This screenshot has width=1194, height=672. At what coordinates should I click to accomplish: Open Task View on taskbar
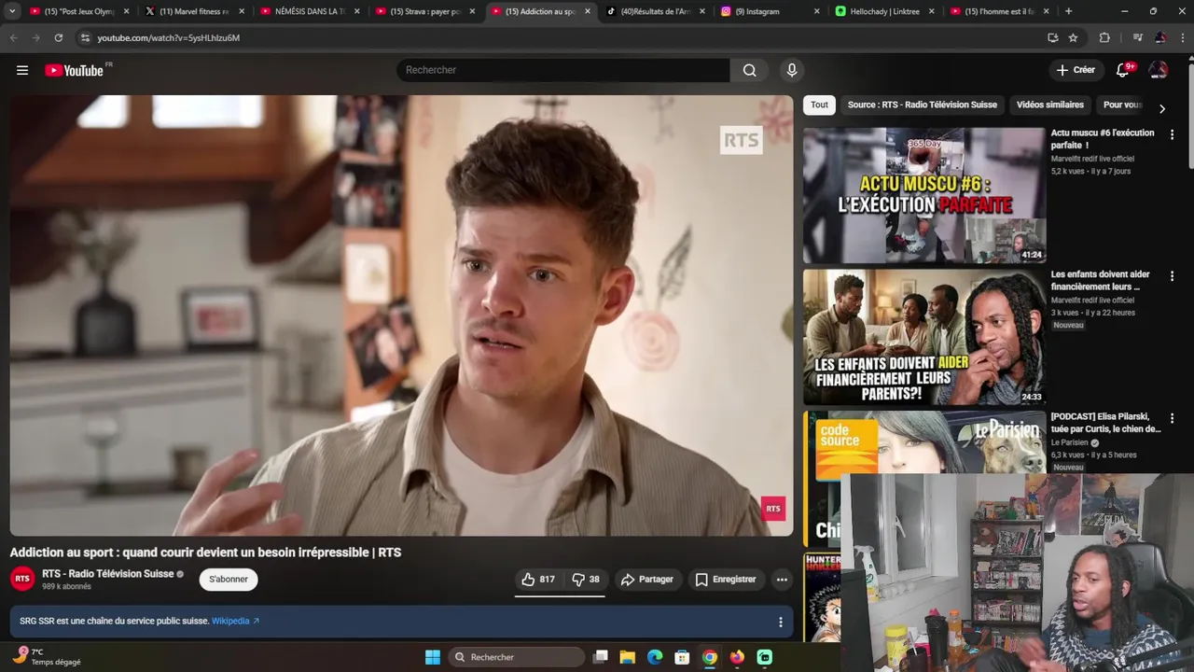(601, 657)
